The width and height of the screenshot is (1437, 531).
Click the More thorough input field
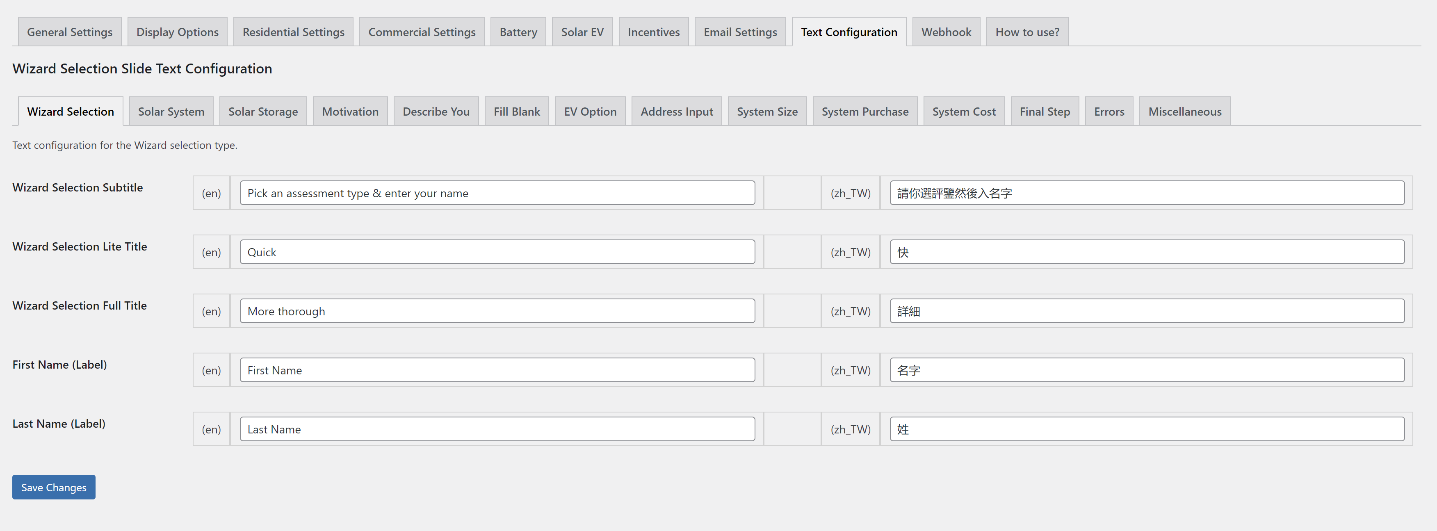tap(497, 311)
